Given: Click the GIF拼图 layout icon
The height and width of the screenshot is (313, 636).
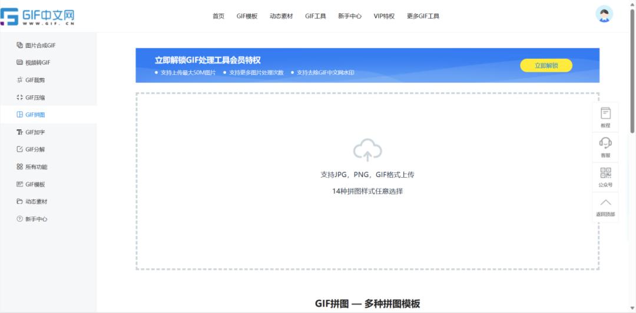Looking at the screenshot, I should tap(19, 115).
